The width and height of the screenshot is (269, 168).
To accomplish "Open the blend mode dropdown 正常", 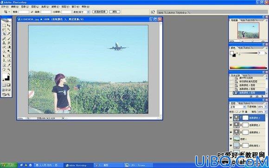I will (x=238, y=107).
